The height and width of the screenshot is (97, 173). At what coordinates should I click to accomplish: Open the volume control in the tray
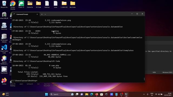[159, 94]
